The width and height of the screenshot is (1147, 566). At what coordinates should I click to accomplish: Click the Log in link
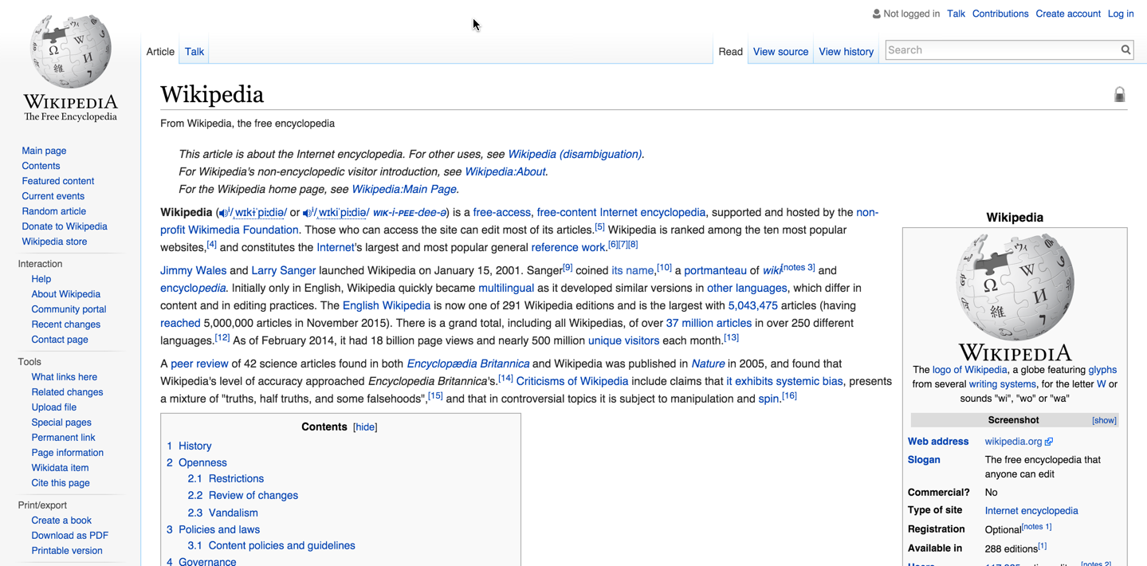[1121, 14]
